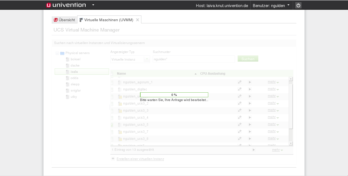Toggle the select-all checkbox in Name header
This screenshot has width=348, height=176.
click(112, 74)
